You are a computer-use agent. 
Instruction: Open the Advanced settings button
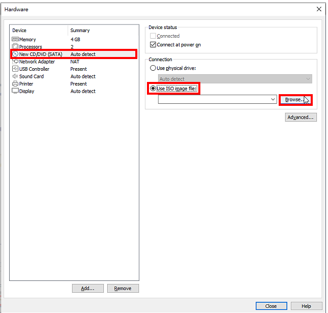pos(301,117)
